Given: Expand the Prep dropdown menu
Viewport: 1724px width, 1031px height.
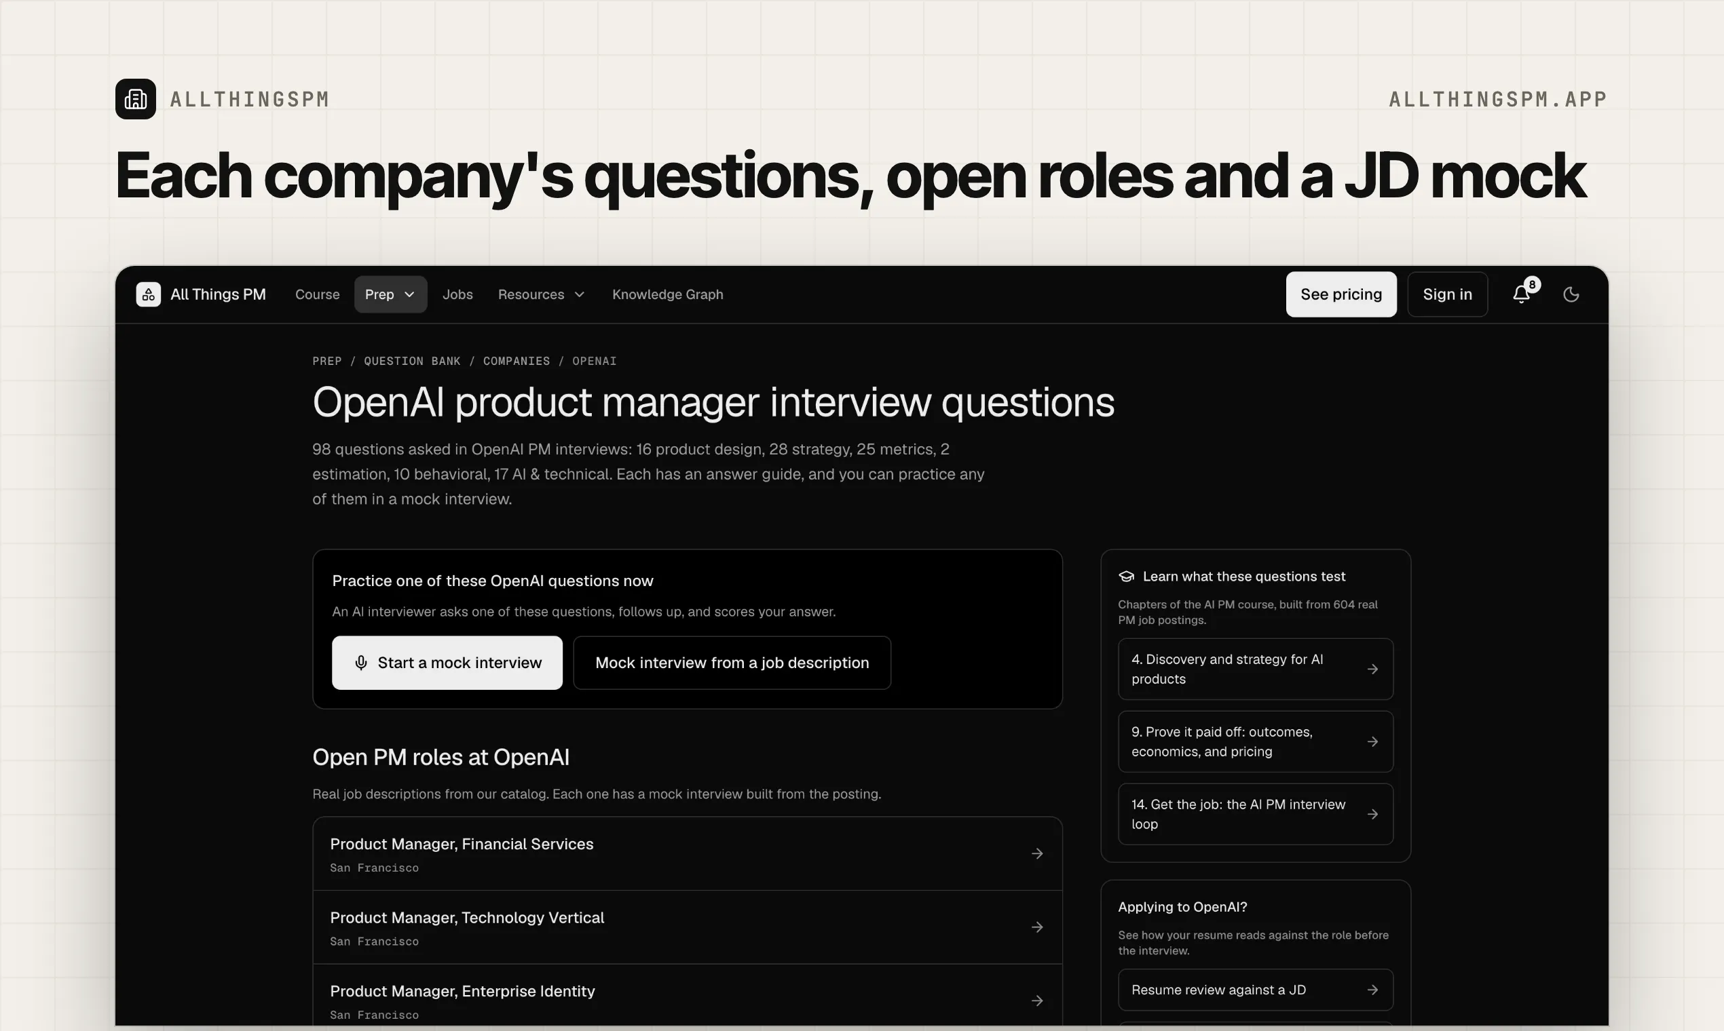Looking at the screenshot, I should pyautogui.click(x=391, y=294).
